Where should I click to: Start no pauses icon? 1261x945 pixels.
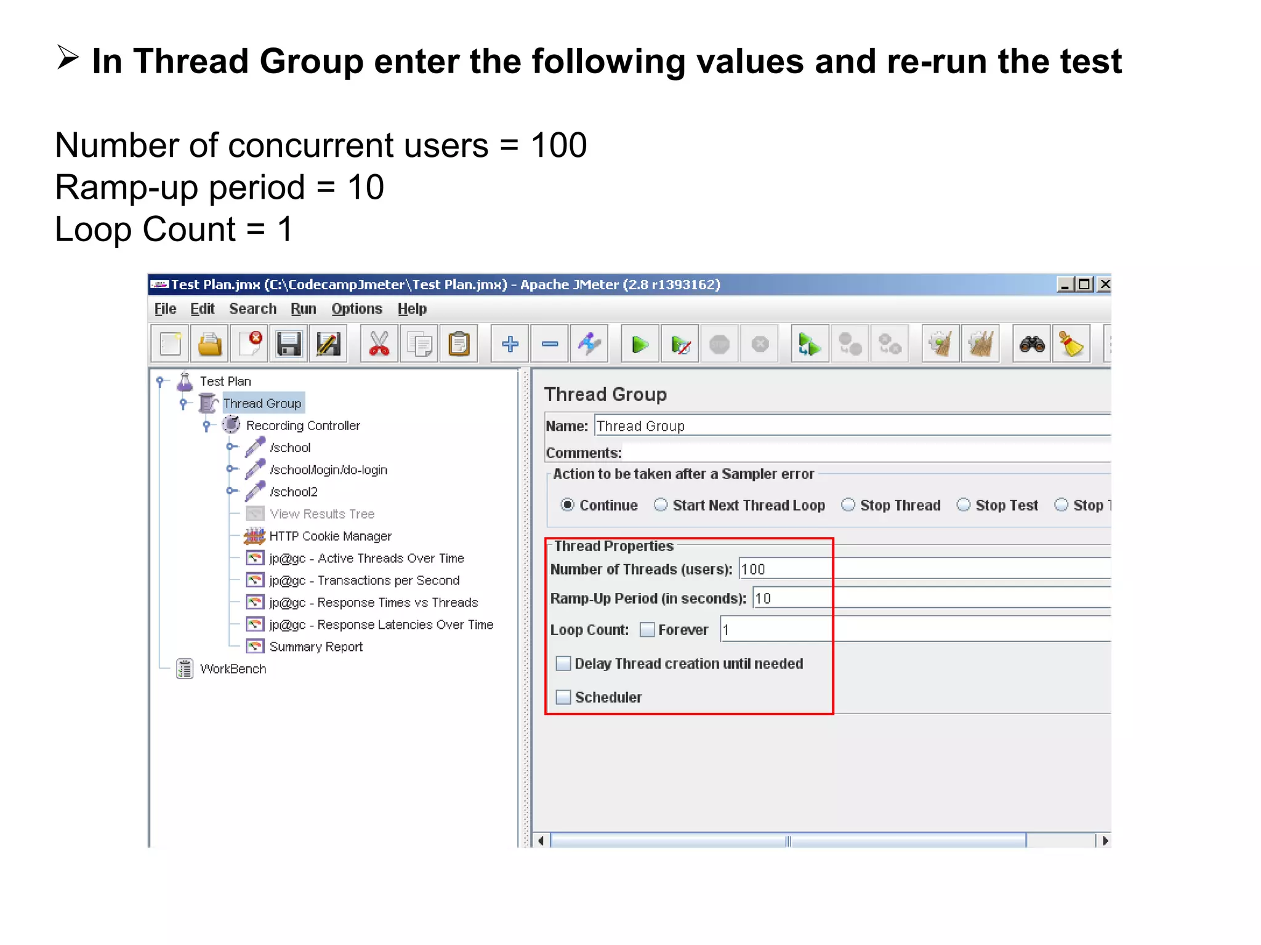click(x=680, y=344)
